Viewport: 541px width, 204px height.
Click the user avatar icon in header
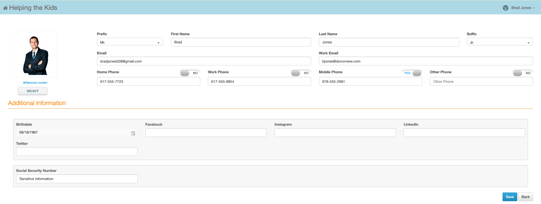tap(505, 8)
